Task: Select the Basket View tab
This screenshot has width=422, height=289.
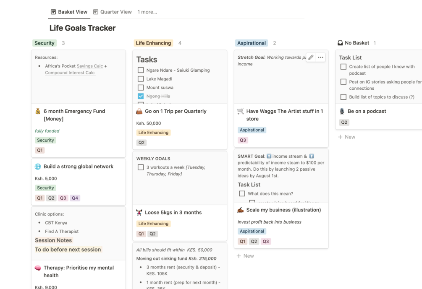Action: point(69,12)
